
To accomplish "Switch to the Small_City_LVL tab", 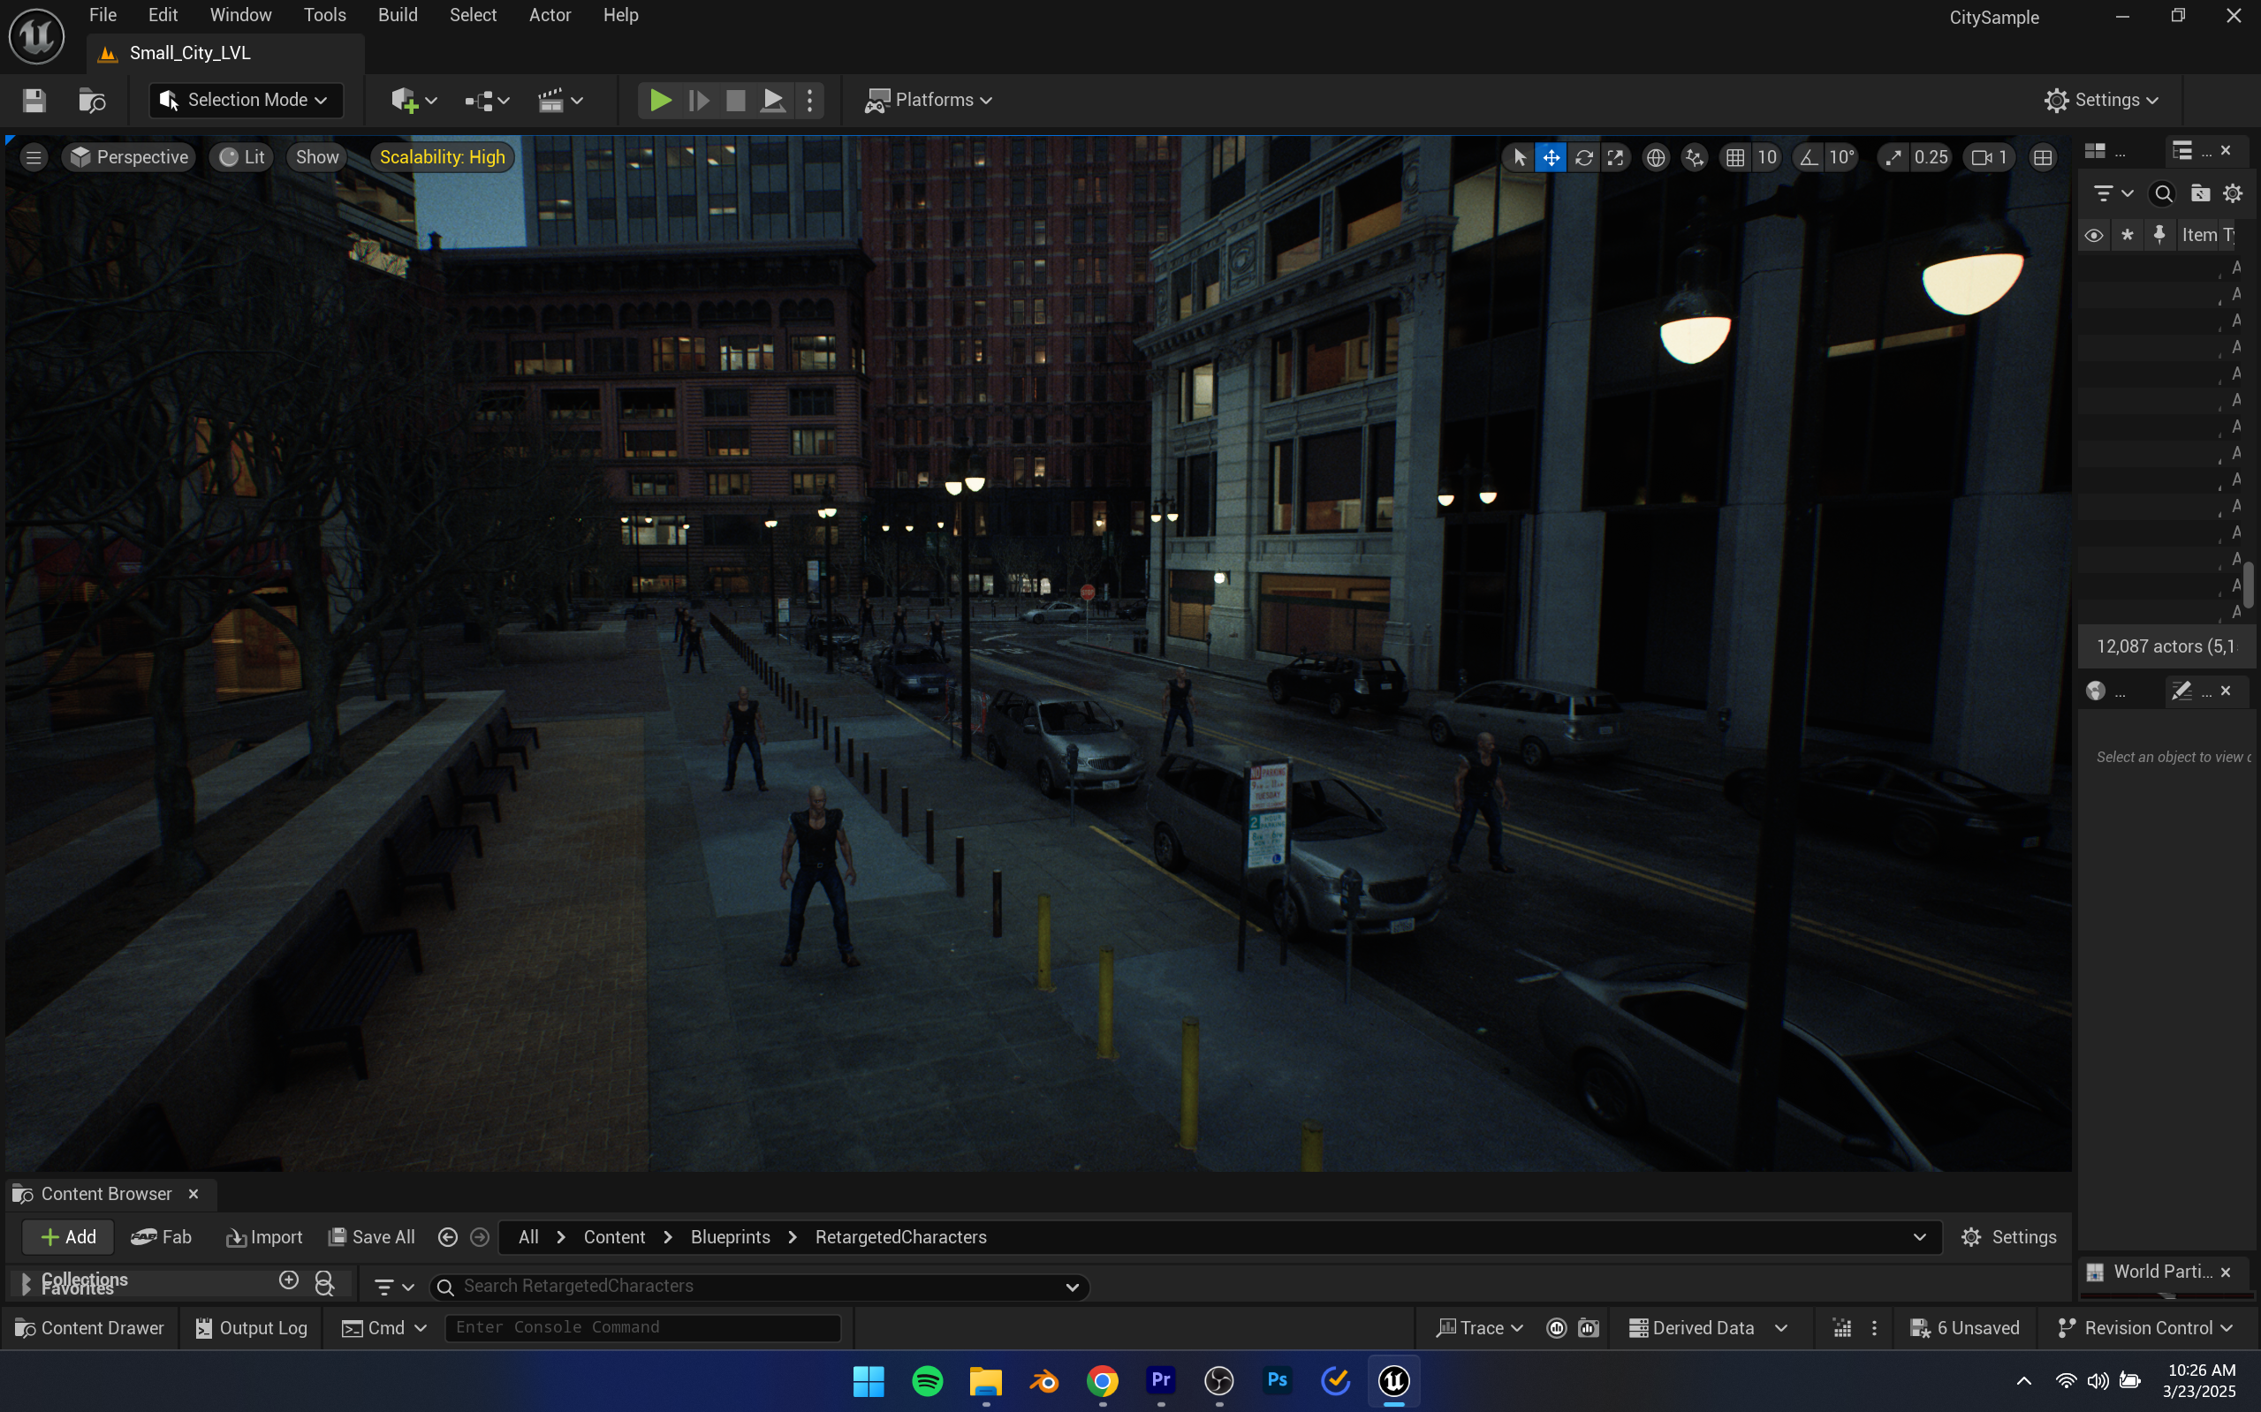I will click(190, 53).
